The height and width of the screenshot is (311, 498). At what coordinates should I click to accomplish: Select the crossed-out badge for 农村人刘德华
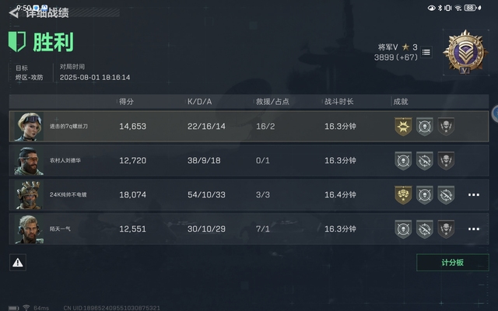(x=424, y=160)
